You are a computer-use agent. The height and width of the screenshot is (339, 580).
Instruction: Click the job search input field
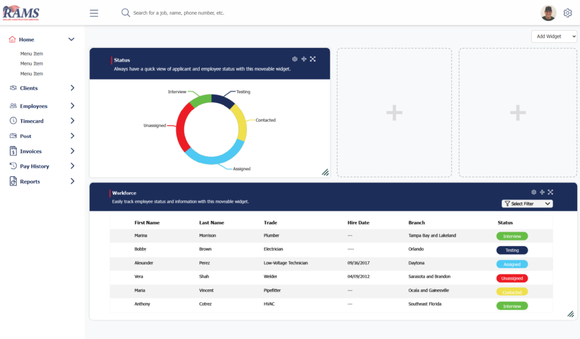click(x=227, y=13)
